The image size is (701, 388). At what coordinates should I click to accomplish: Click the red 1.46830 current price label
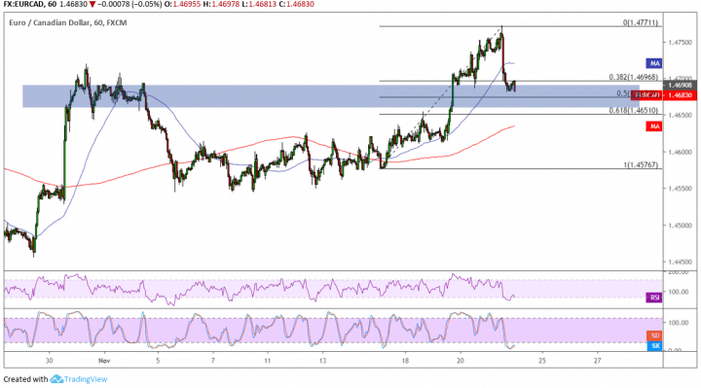[x=680, y=95]
